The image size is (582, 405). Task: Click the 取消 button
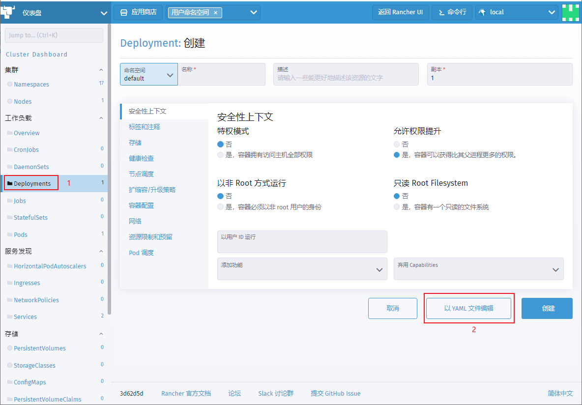pos(393,308)
